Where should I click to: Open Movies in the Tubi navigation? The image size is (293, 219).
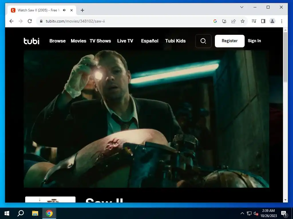(78, 41)
